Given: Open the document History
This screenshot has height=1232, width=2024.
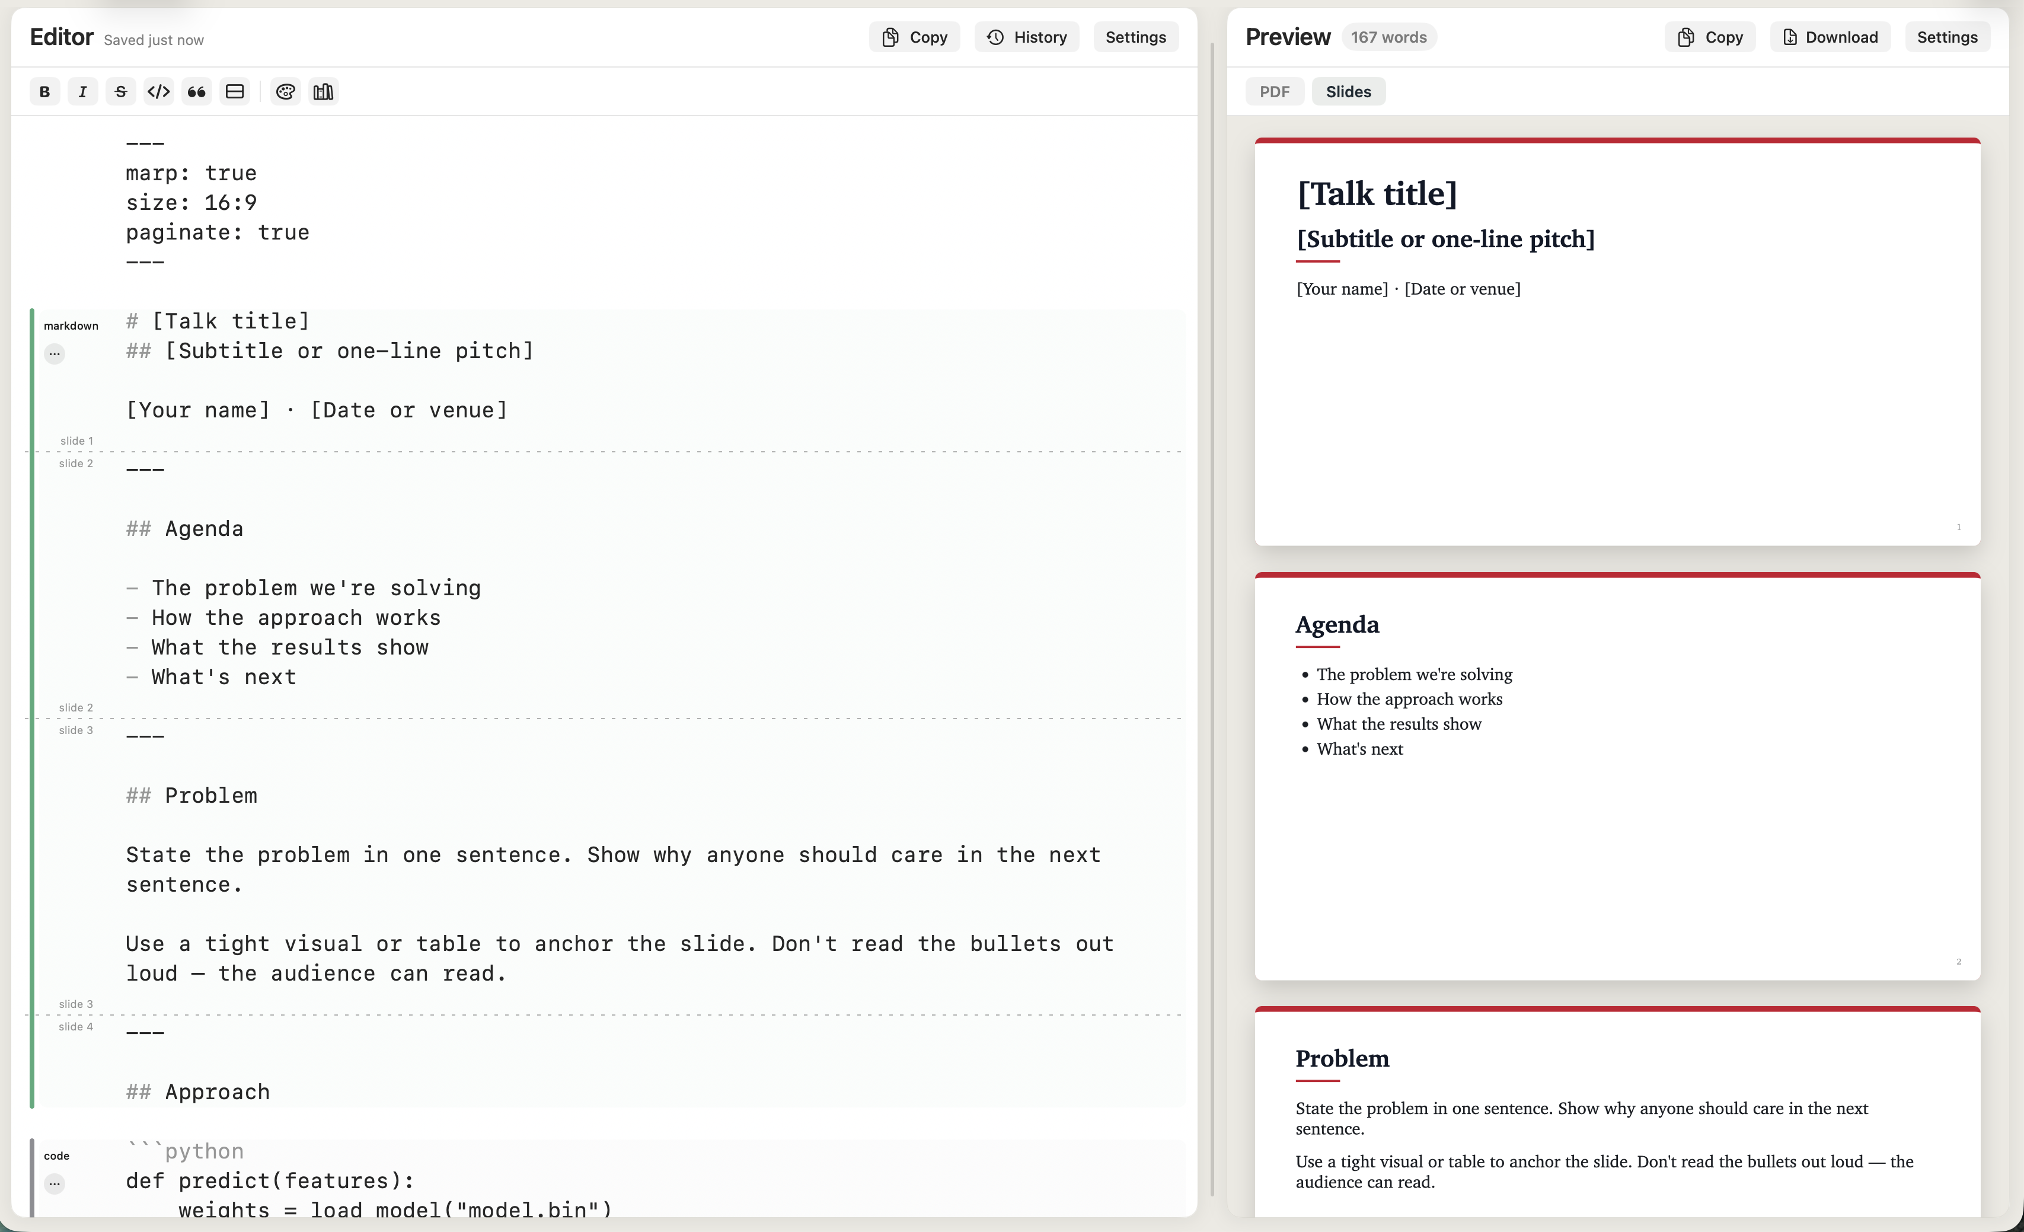Looking at the screenshot, I should pyautogui.click(x=1027, y=37).
